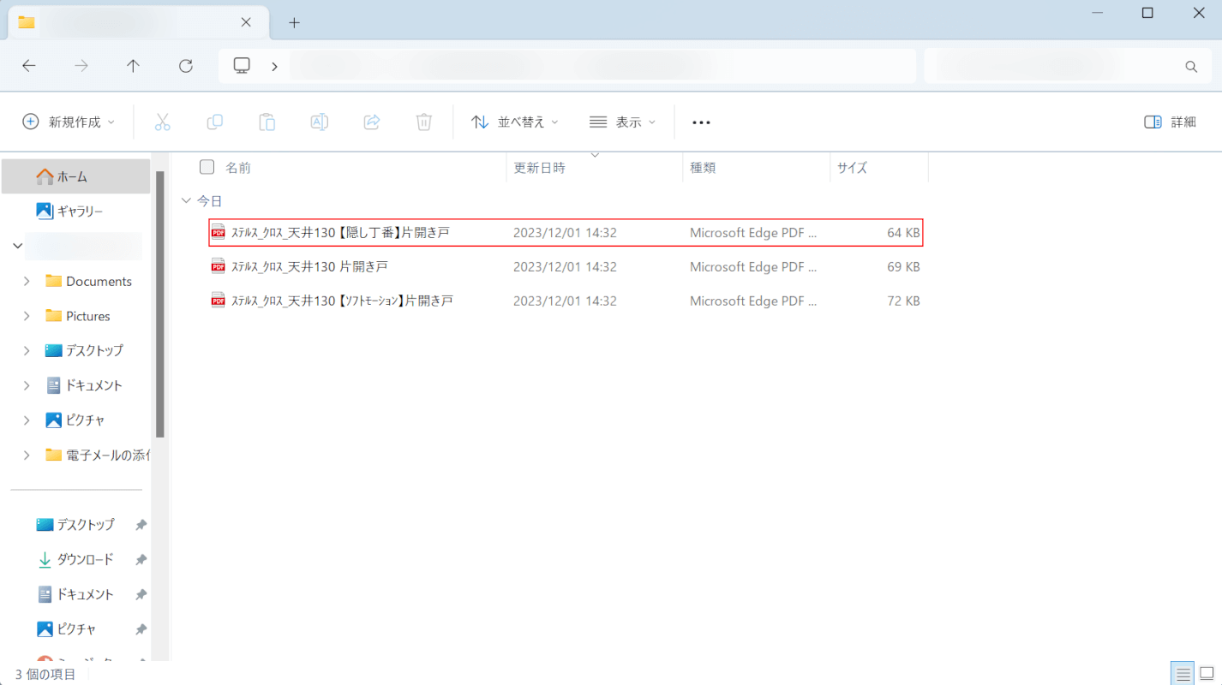Go up one folder level
The image size is (1222, 685).
point(133,66)
